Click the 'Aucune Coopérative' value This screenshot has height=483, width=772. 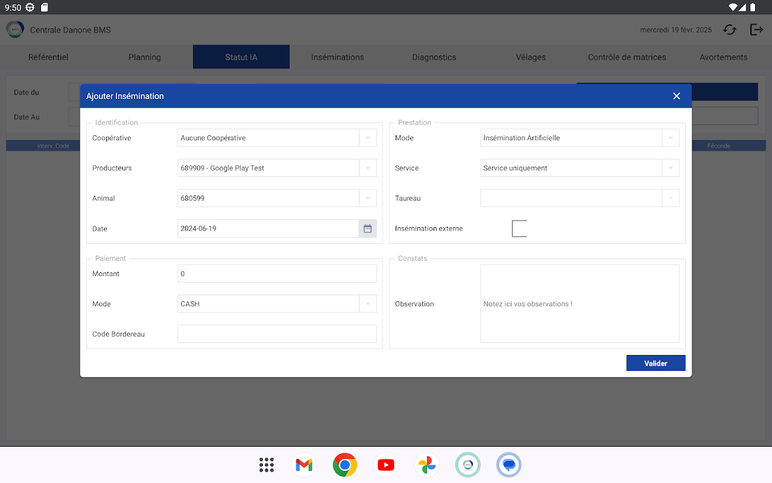pos(213,138)
